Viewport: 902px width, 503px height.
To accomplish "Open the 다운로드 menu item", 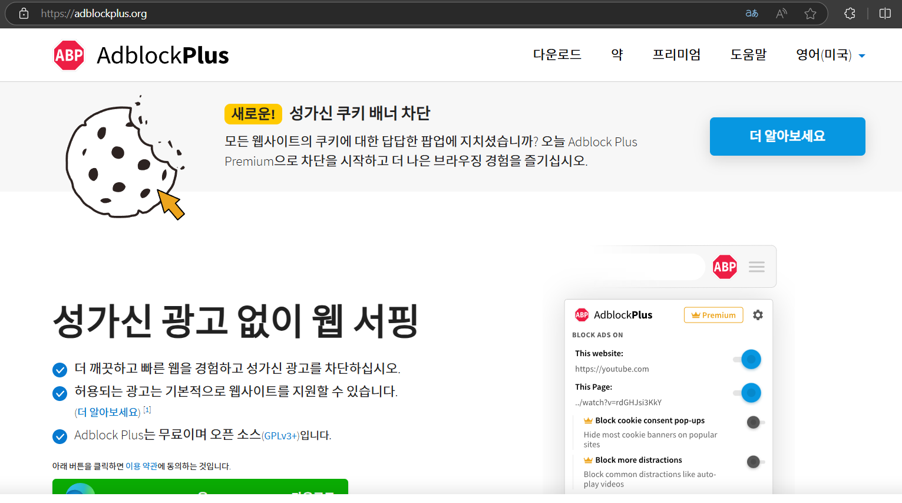I will (556, 54).
